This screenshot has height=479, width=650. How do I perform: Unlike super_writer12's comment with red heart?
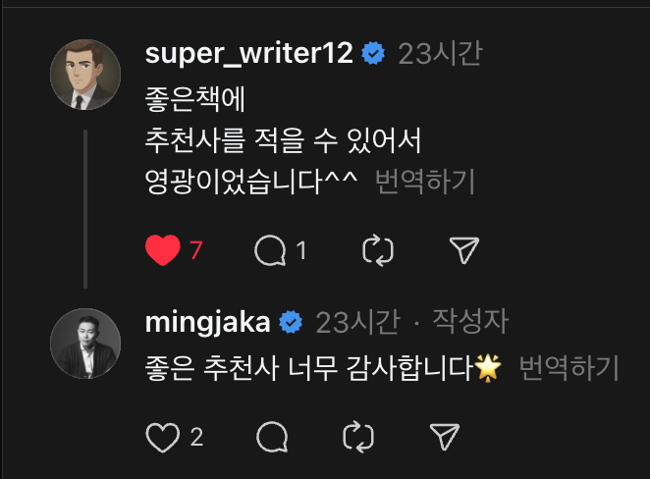(162, 251)
